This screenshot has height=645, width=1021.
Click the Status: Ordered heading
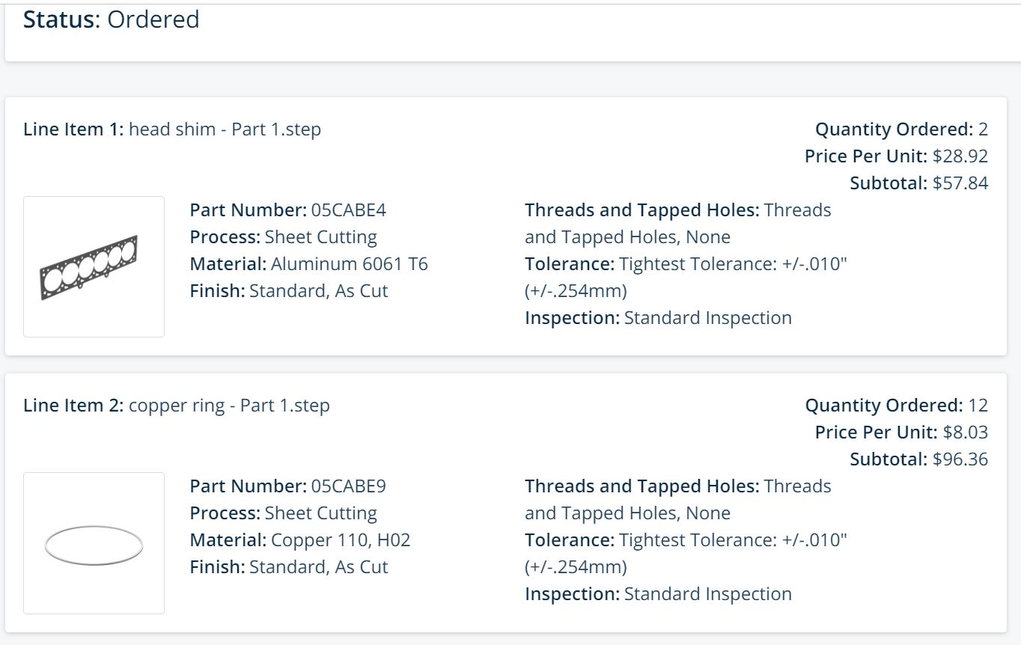pos(112,19)
